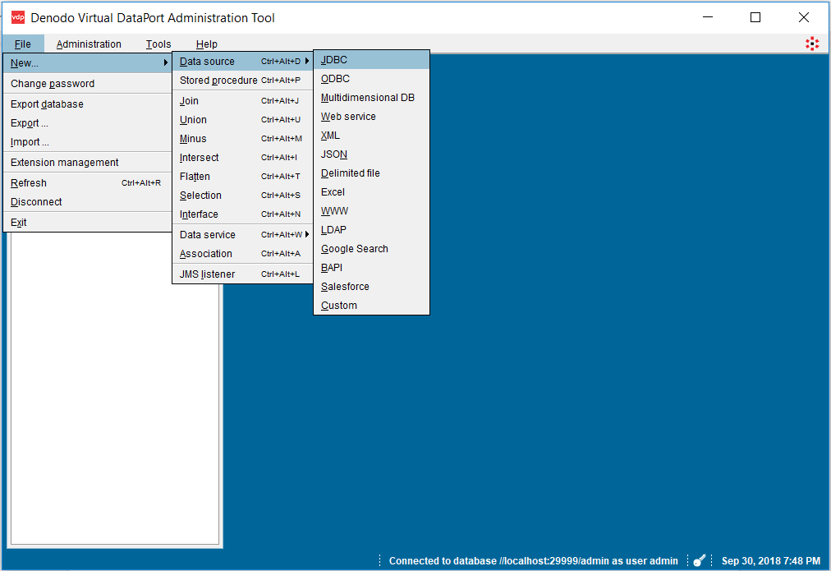Choose JSON data source

click(371, 154)
